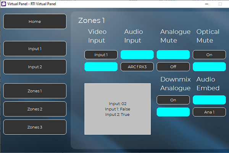Click the 'Analogue Mute' column heading
Image resolution: width=229 pixels, height=153 pixels.
click(x=176, y=36)
